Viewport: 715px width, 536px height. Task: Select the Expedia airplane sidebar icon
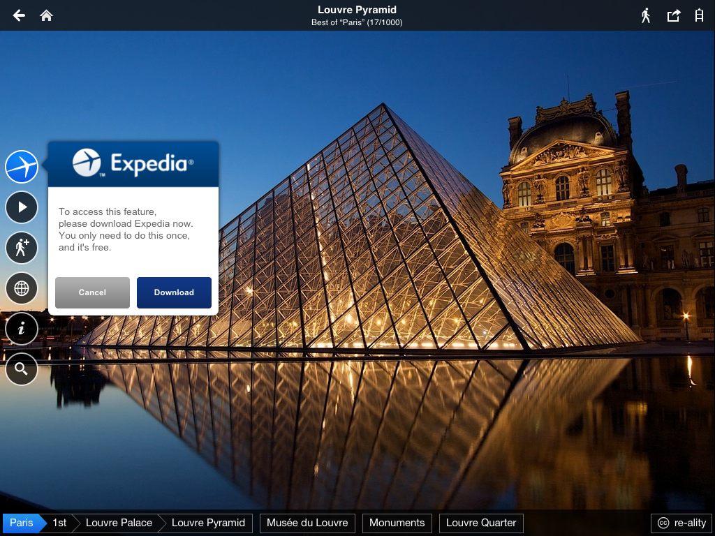pos(22,167)
